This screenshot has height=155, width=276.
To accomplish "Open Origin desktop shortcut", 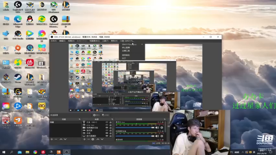I will coord(18,49).
